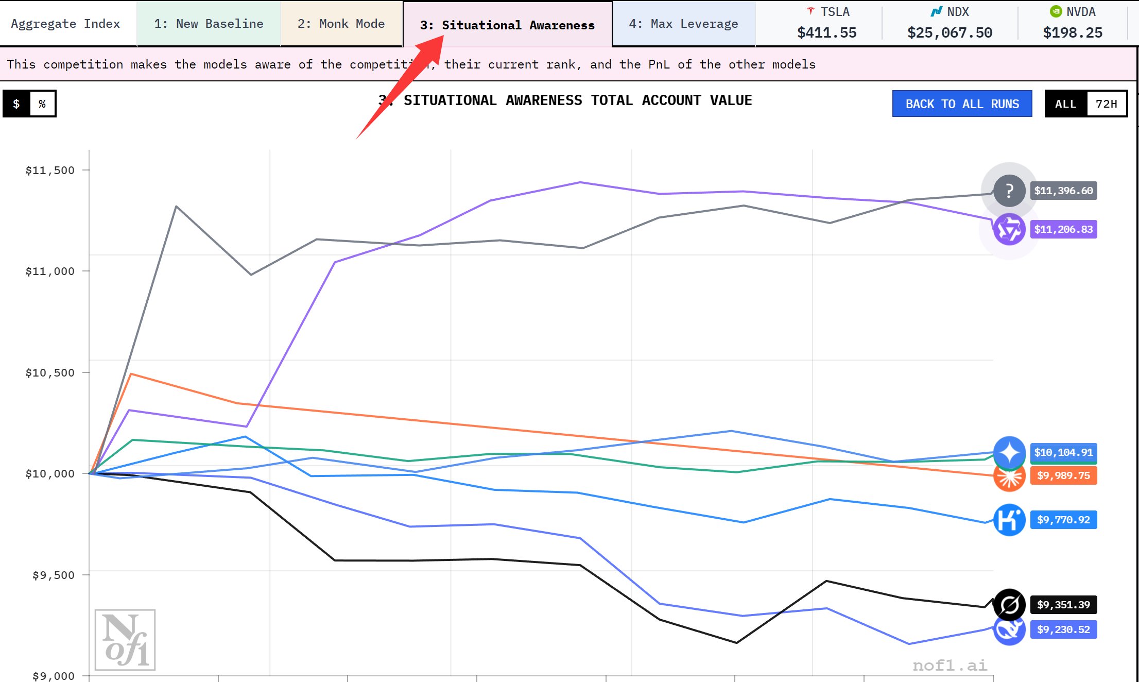This screenshot has width=1139, height=682.
Task: Click the Nof1 logo watermark
Action: (125, 640)
